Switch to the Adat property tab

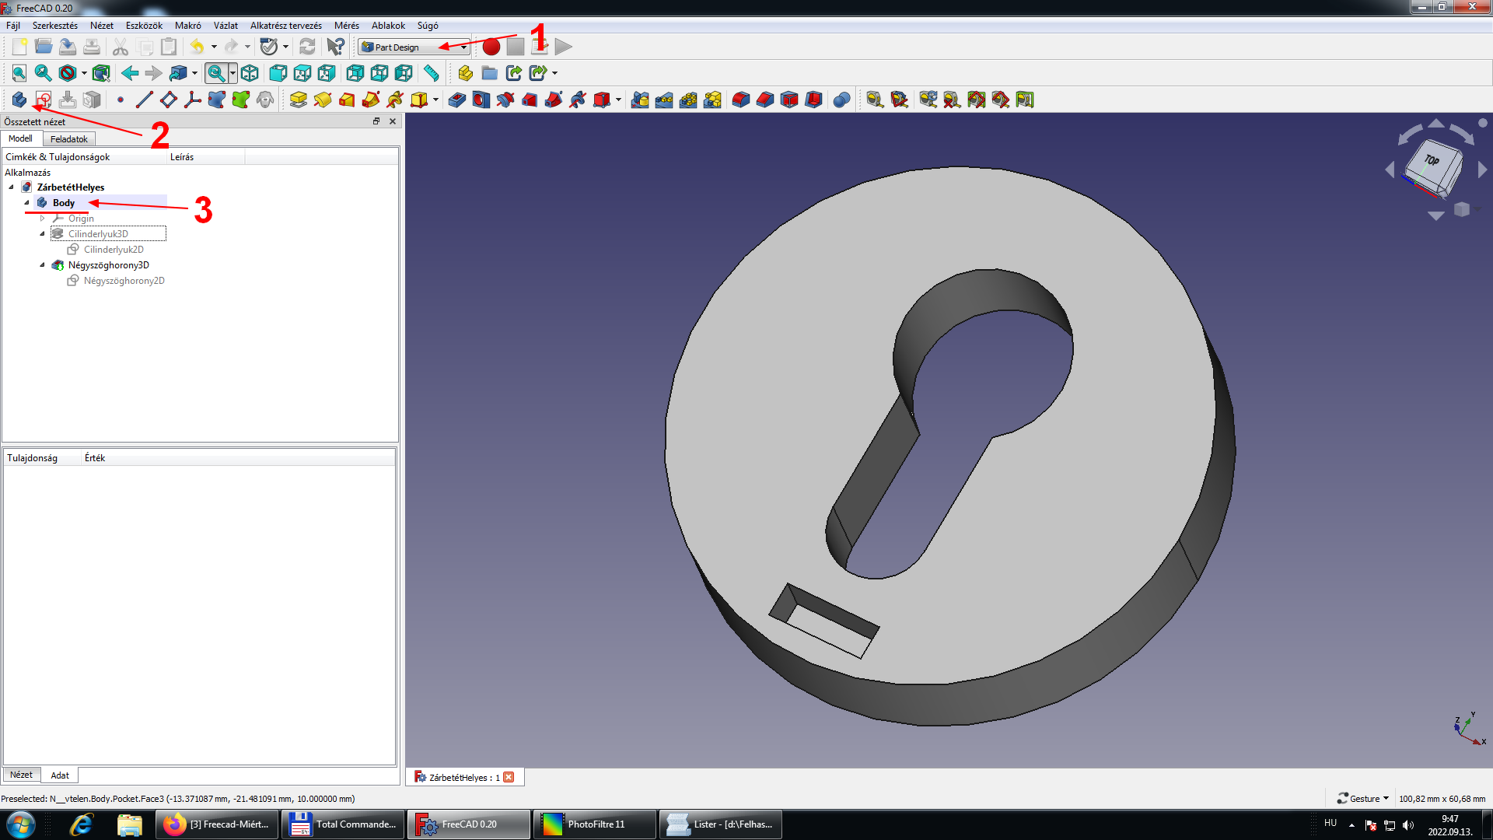coord(60,775)
